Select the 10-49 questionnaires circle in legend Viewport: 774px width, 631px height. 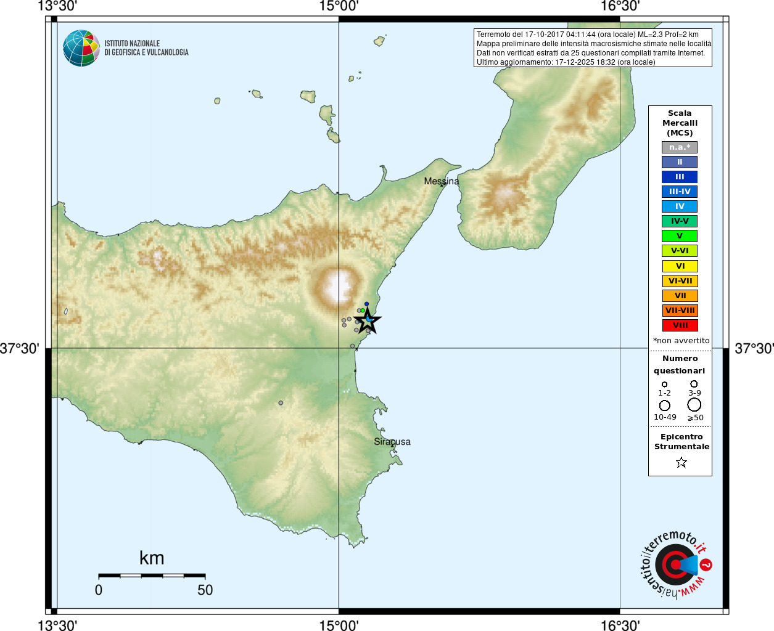pos(665,405)
